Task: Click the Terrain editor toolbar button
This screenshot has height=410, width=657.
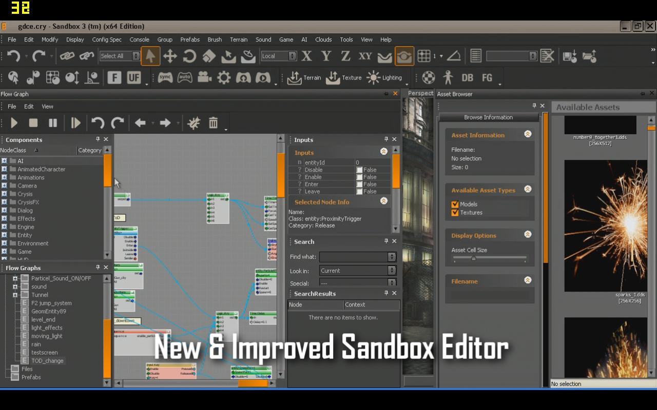Action: (x=304, y=77)
